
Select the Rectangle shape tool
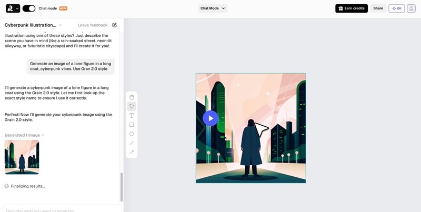pos(132,125)
